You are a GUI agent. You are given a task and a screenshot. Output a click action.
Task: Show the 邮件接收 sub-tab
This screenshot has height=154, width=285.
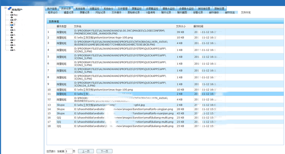click(x=214, y=12)
